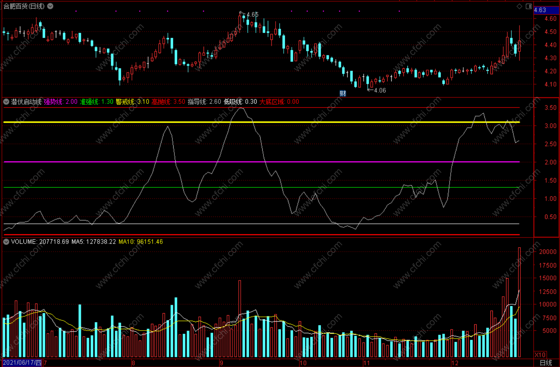
Task: Click the 准强线: 1.30 label
Action: [x=96, y=102]
